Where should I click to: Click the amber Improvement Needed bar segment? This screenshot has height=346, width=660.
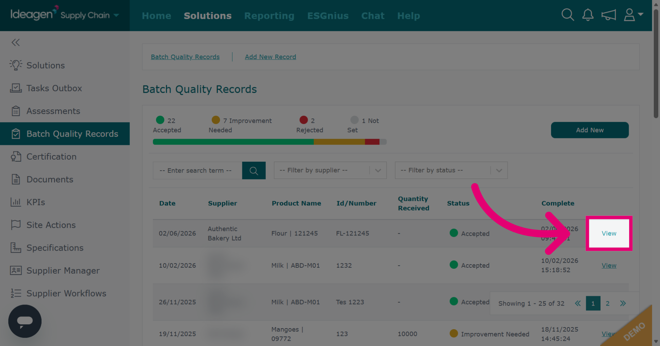(339, 142)
